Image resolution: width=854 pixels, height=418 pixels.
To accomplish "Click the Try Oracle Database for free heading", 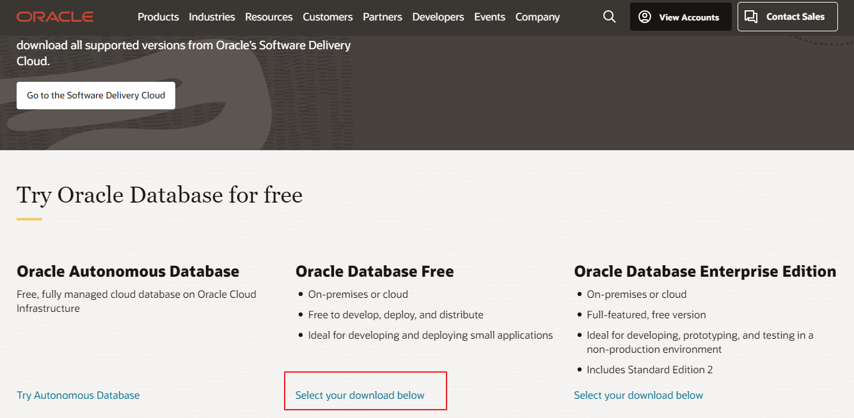I will click(159, 195).
